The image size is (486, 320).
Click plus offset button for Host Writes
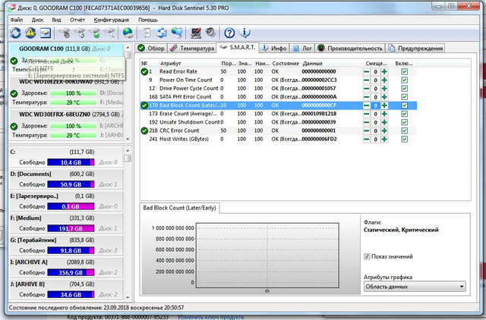[384, 139]
